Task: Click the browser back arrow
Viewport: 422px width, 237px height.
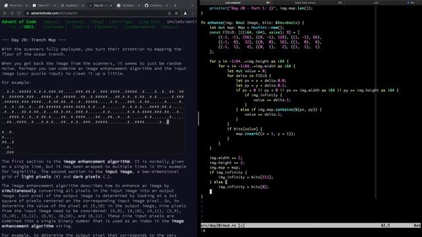Action: [5, 13]
